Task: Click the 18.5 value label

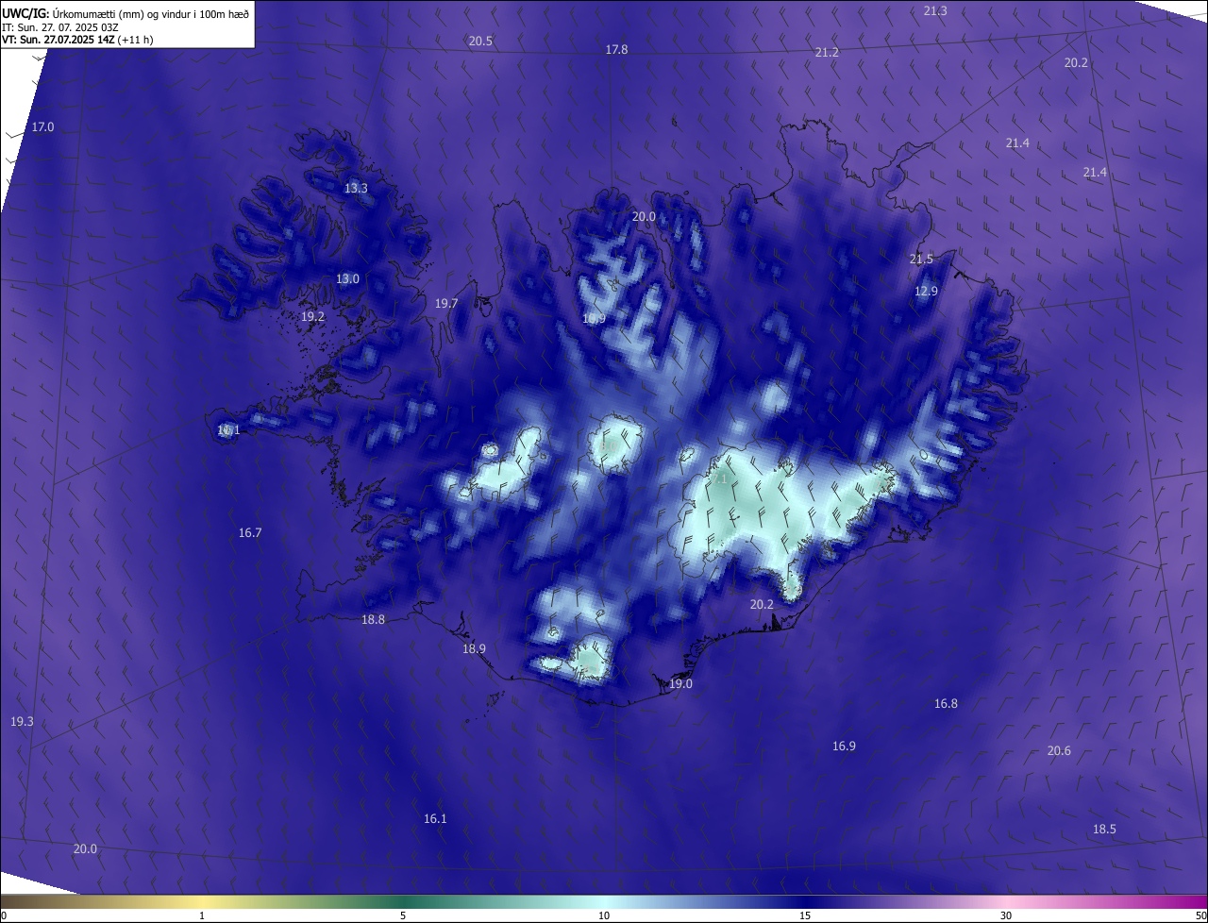Action: click(1104, 829)
